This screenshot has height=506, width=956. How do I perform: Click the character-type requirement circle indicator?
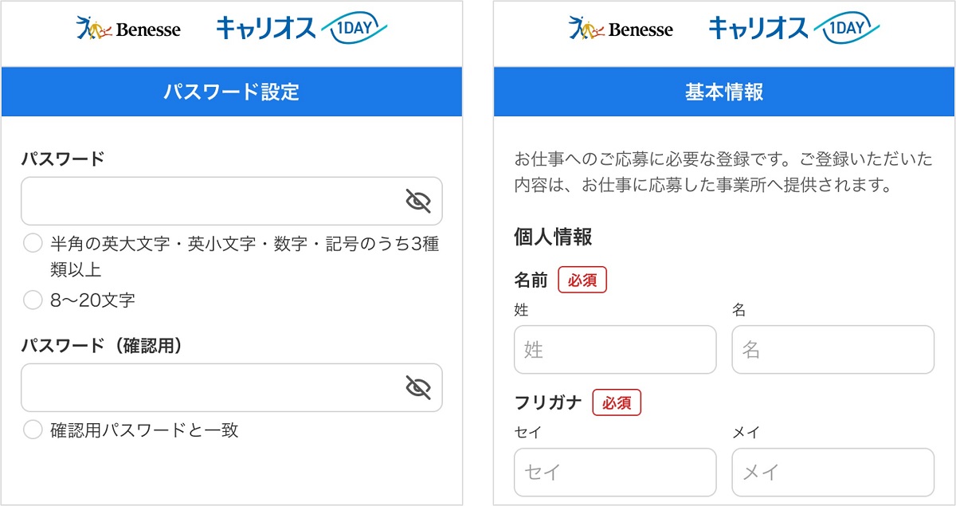[x=32, y=243]
